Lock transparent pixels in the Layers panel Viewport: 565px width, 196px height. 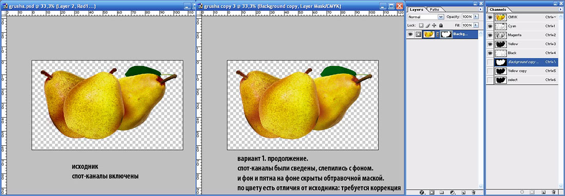(421, 26)
